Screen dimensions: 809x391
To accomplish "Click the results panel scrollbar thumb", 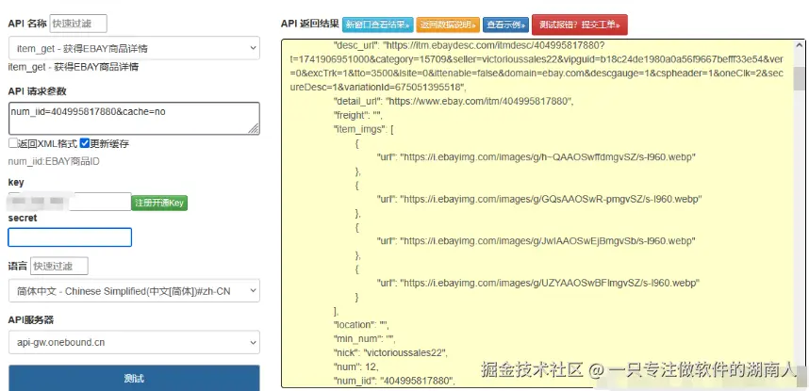I will coord(800,78).
